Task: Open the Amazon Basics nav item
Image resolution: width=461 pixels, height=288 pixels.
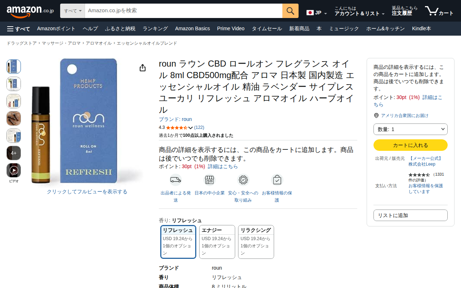Action: [x=192, y=29]
